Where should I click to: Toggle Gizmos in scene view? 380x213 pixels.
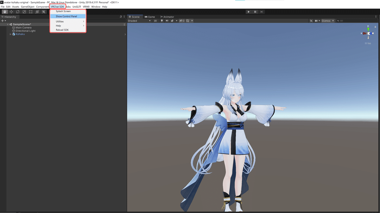[x=326, y=21]
